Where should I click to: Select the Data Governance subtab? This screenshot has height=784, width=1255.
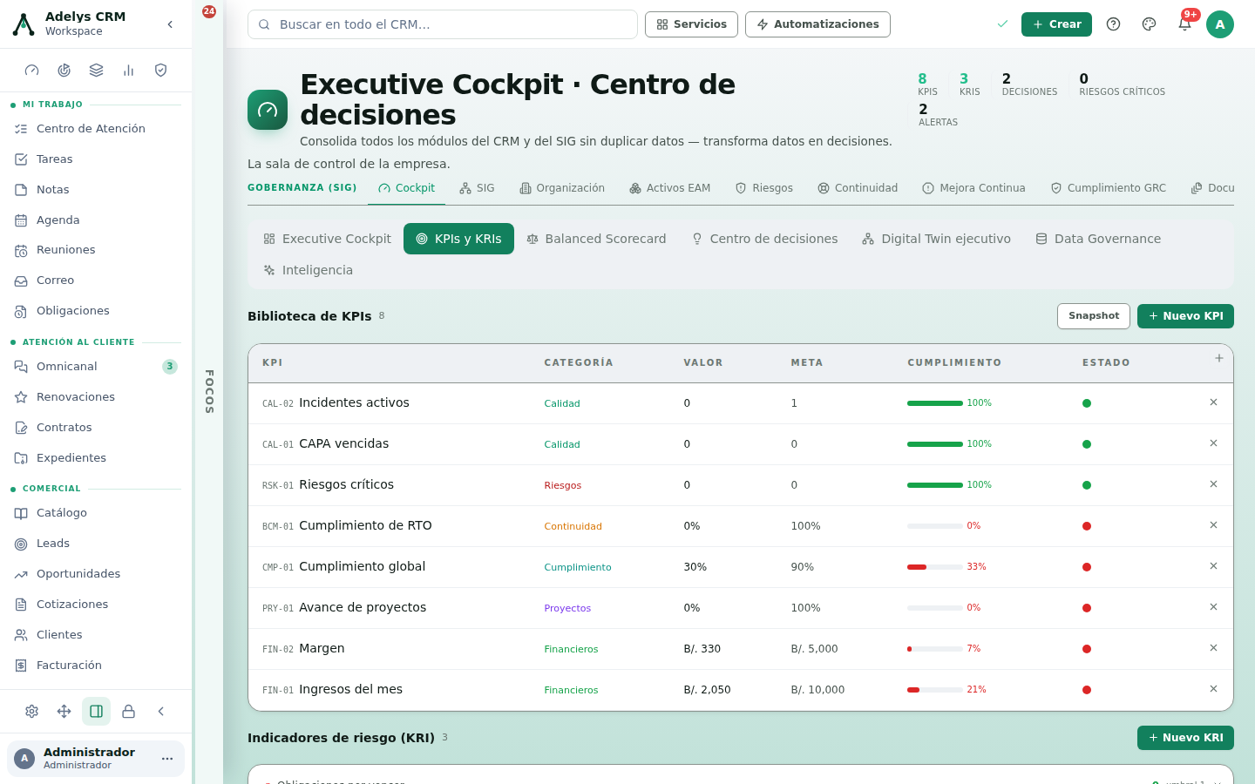pyautogui.click(x=1098, y=239)
